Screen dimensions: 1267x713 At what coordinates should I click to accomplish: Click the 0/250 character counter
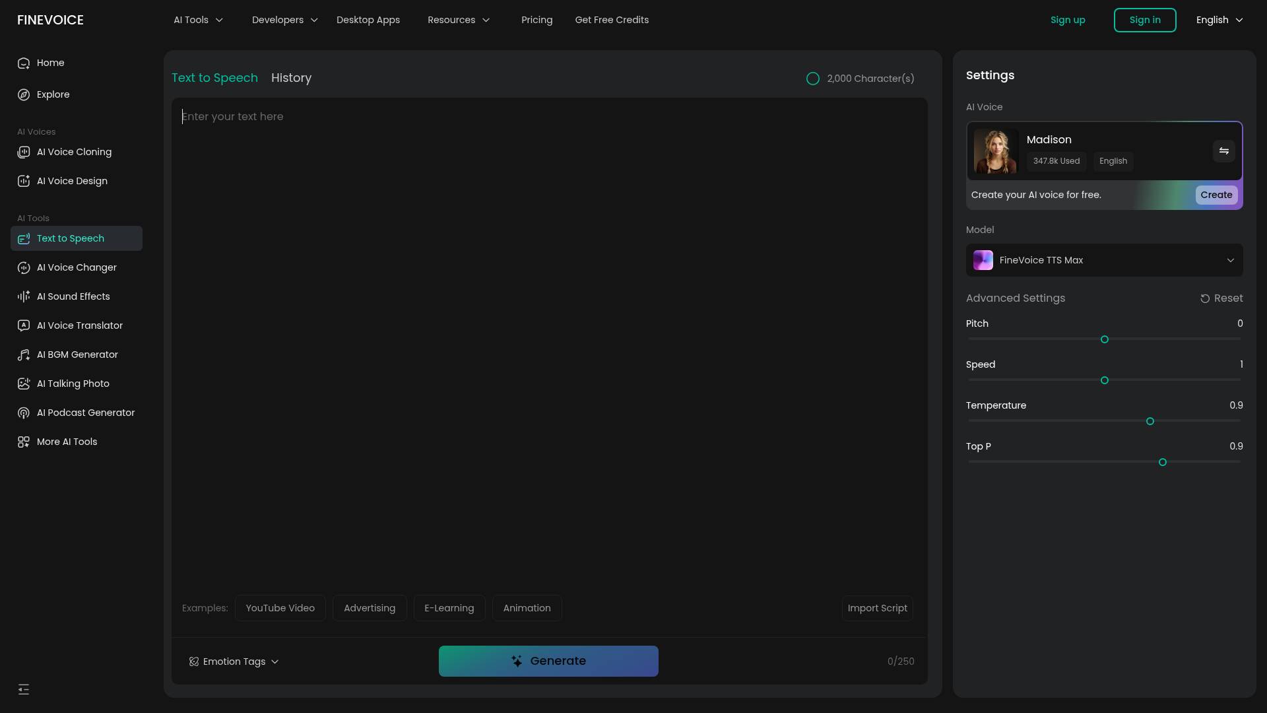[901, 662]
